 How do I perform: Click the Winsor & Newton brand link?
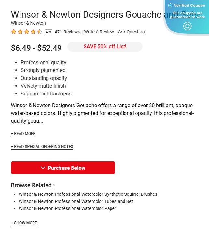tap(28, 23)
